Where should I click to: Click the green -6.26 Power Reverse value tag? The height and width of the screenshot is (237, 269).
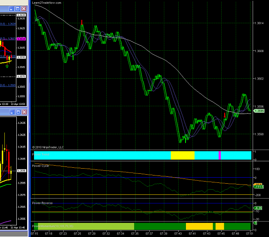pyautogui.click(x=258, y=208)
